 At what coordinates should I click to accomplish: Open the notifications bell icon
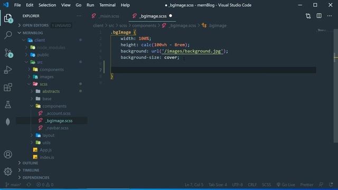(331, 185)
